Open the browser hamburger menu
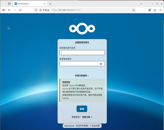 click(160, 10)
